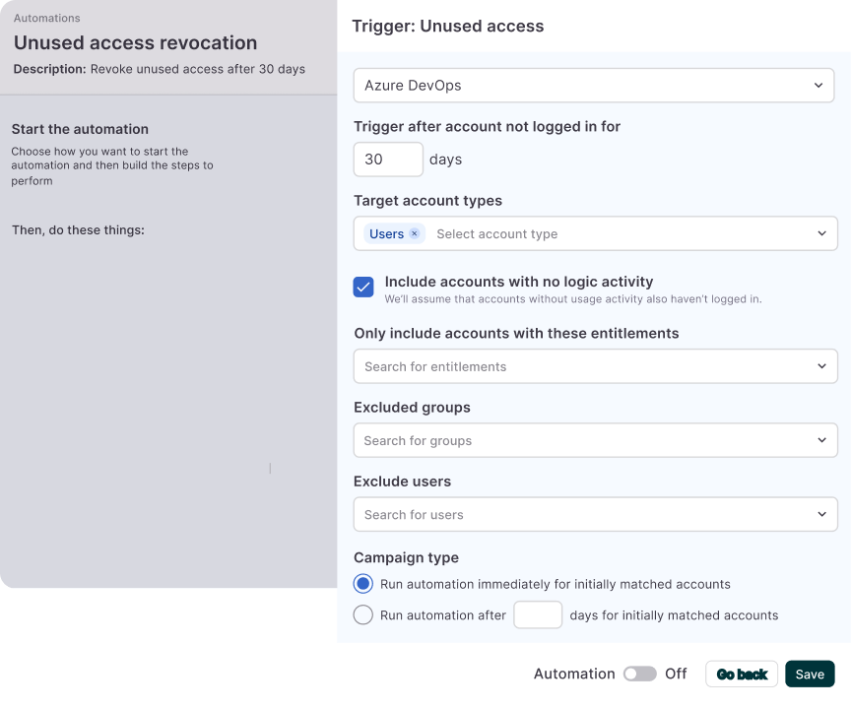851x709 pixels.
Task: Save the Unused access trigger settings
Action: coord(810,674)
